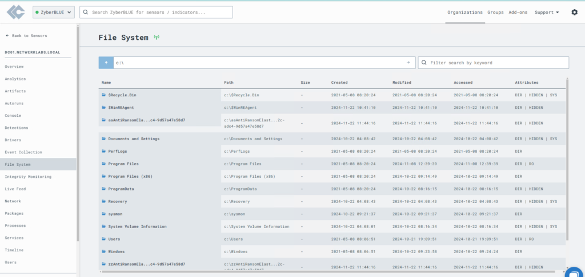Open the ZyberBLUE organization dropdown

tap(54, 12)
